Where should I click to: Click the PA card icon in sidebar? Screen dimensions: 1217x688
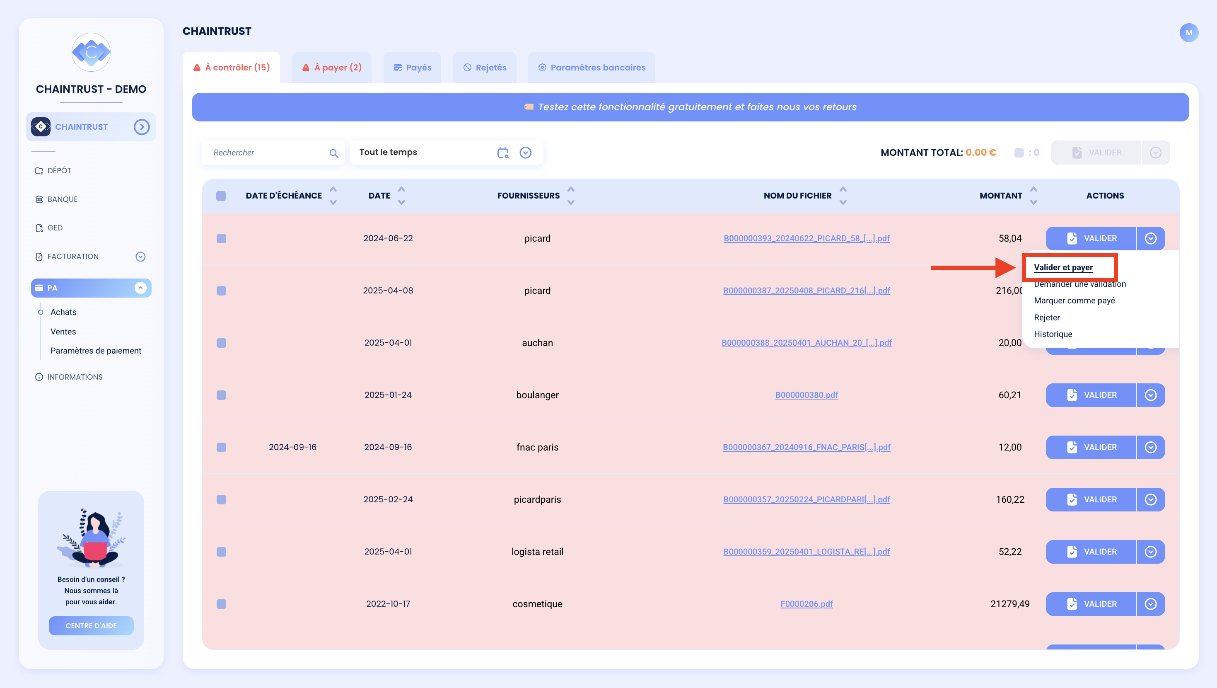pyautogui.click(x=39, y=288)
